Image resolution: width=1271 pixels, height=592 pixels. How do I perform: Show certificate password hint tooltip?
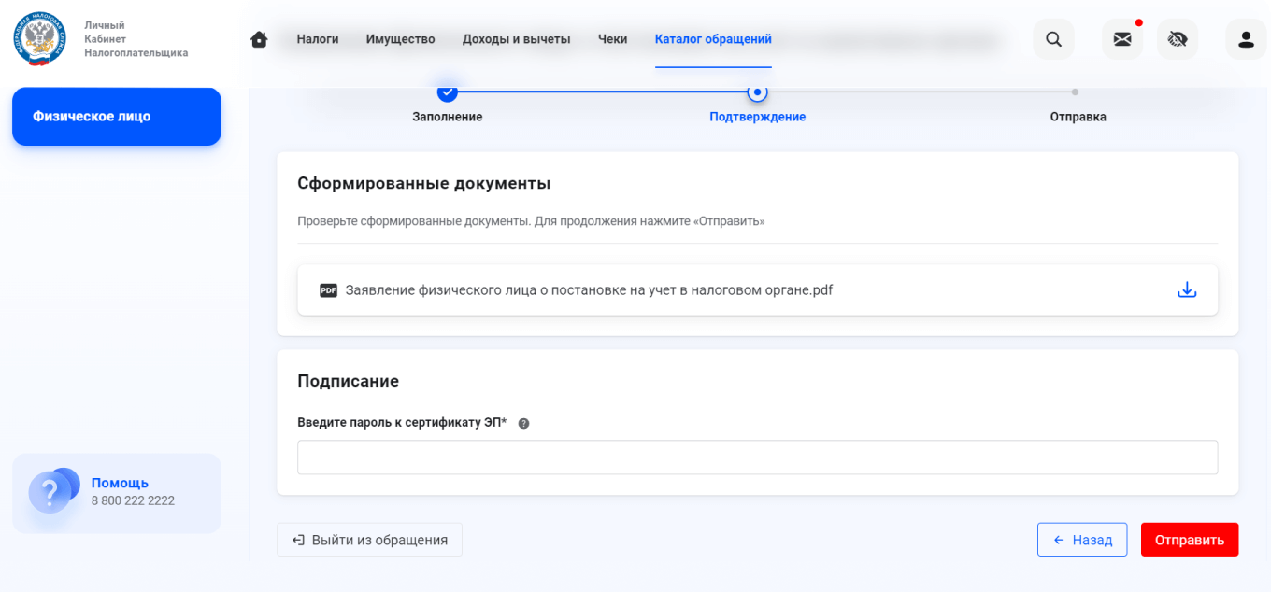click(x=523, y=422)
